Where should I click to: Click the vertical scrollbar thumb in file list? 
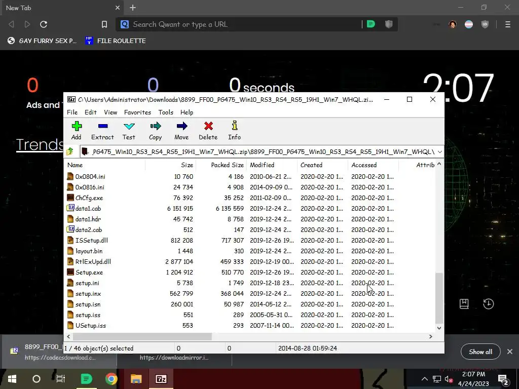pyautogui.click(x=439, y=298)
